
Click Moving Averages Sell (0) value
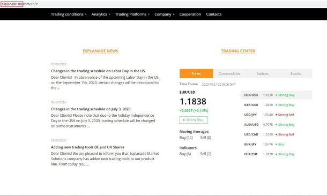tap(206, 138)
